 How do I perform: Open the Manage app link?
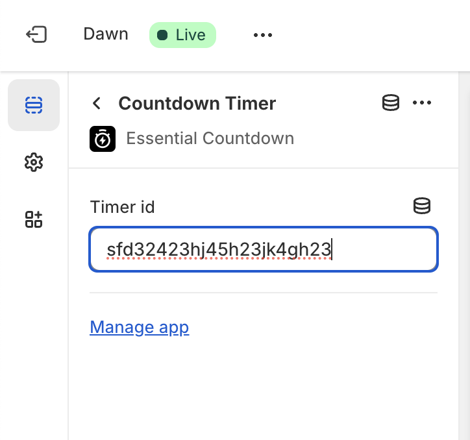pos(140,327)
